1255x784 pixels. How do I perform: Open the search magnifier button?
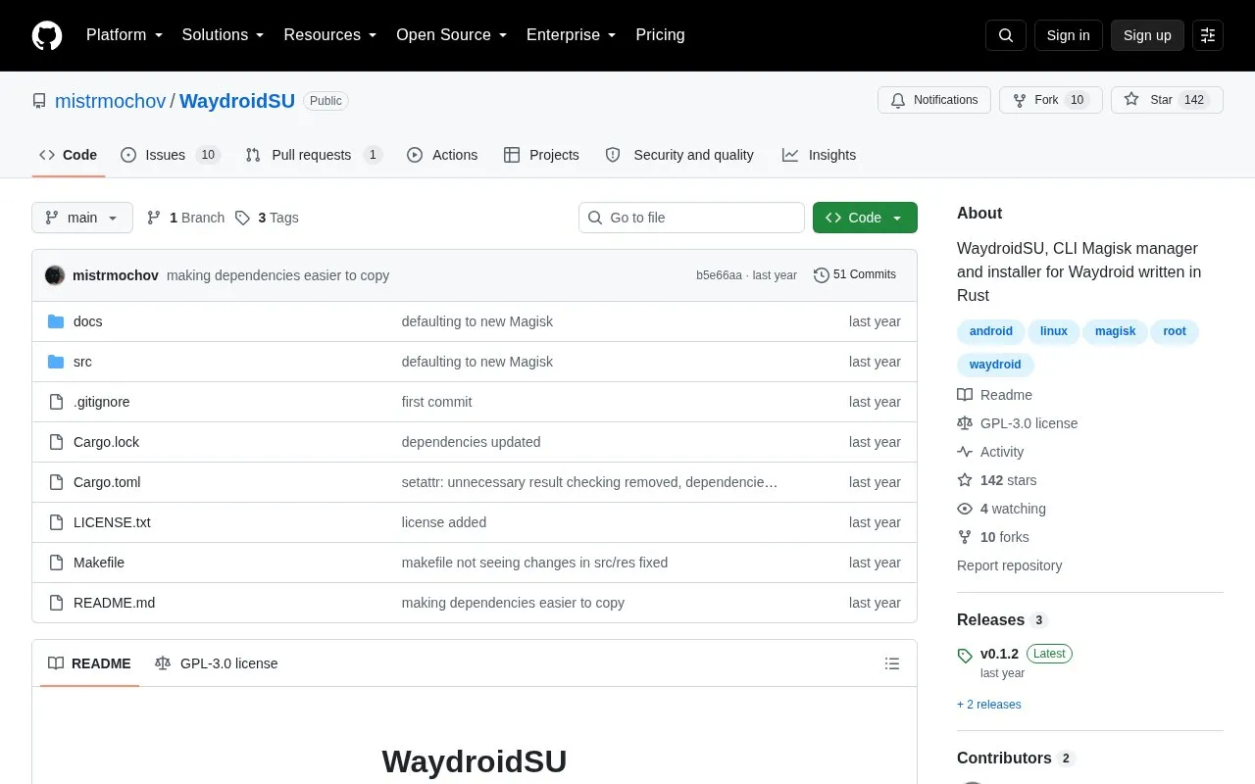[x=1006, y=35]
